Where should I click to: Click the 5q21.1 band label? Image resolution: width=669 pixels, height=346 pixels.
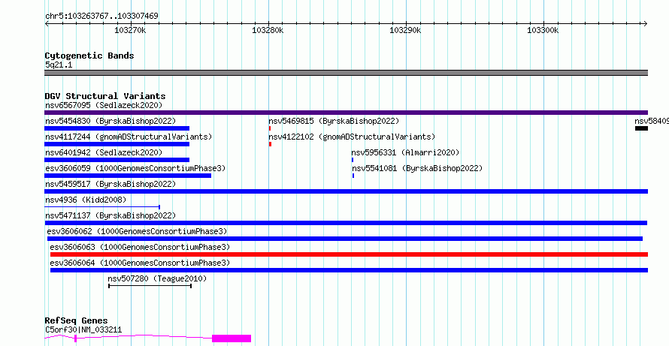(59, 65)
